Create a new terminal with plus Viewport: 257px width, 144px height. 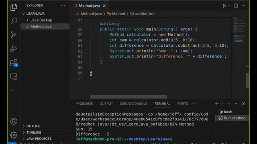[x=217, y=104]
